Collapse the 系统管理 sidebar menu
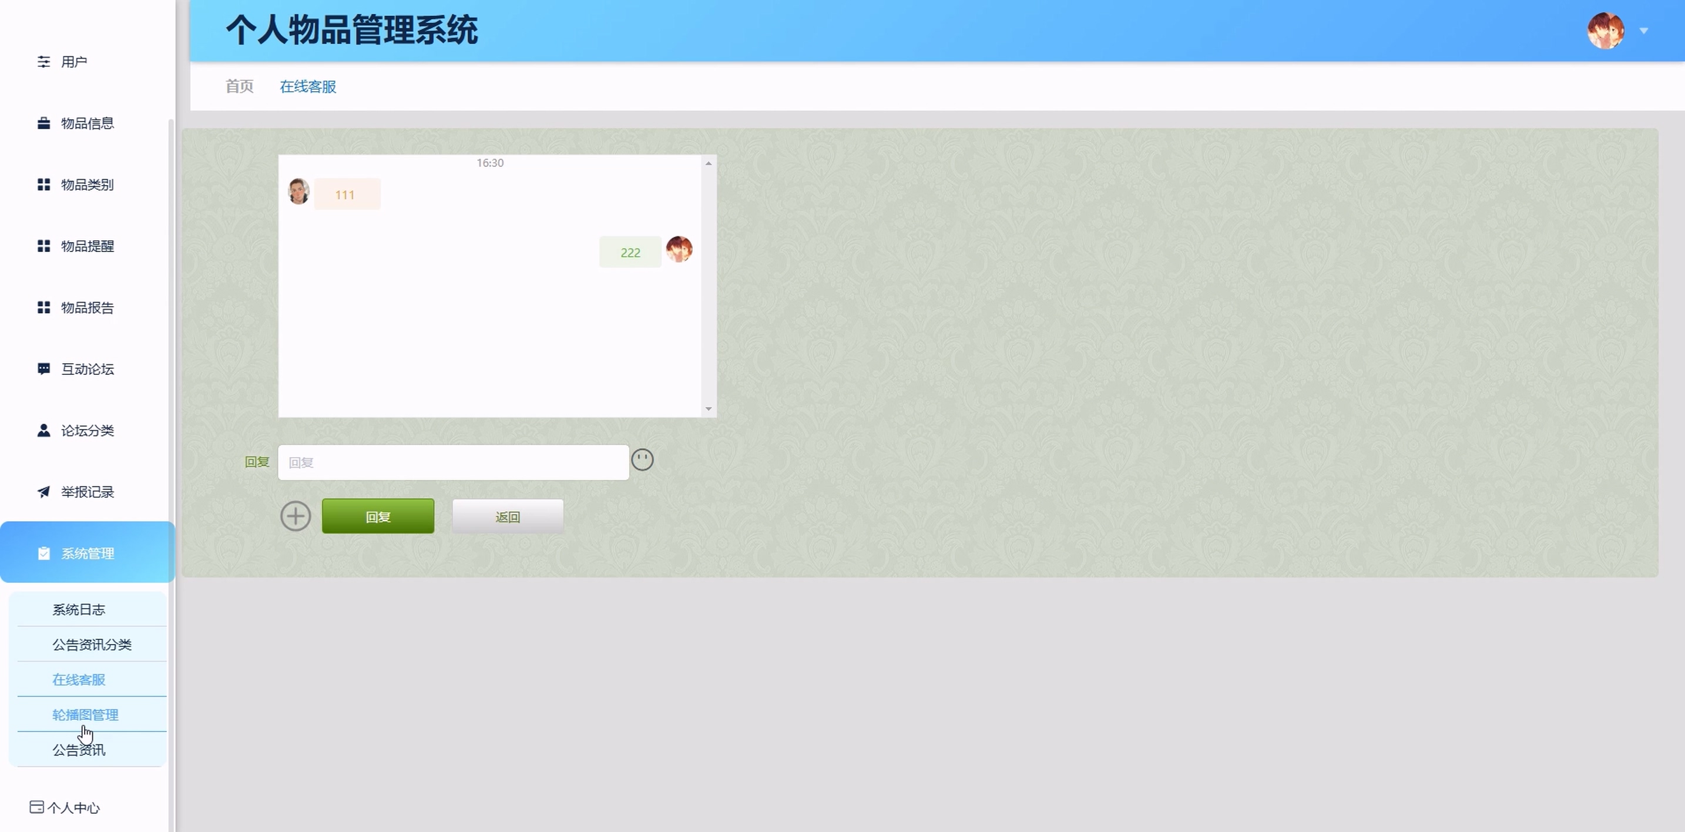1685x832 pixels. coord(87,553)
